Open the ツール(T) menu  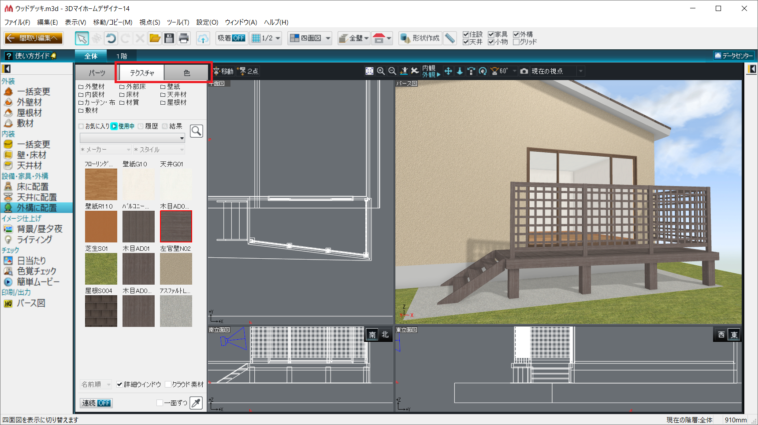pyautogui.click(x=178, y=22)
